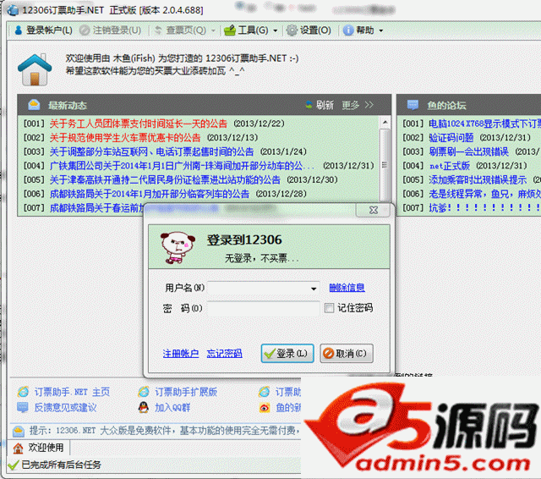The image size is (541, 479).
Task: Click the IE icon beside 订票助手扩展版
Action: (x=144, y=392)
